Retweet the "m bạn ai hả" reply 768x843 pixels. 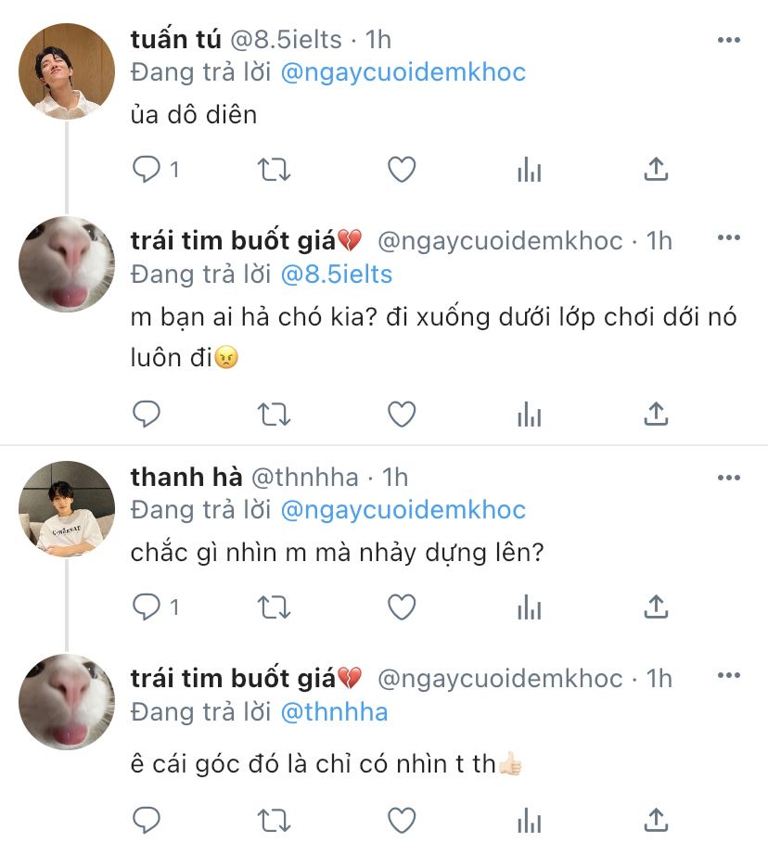tap(274, 415)
